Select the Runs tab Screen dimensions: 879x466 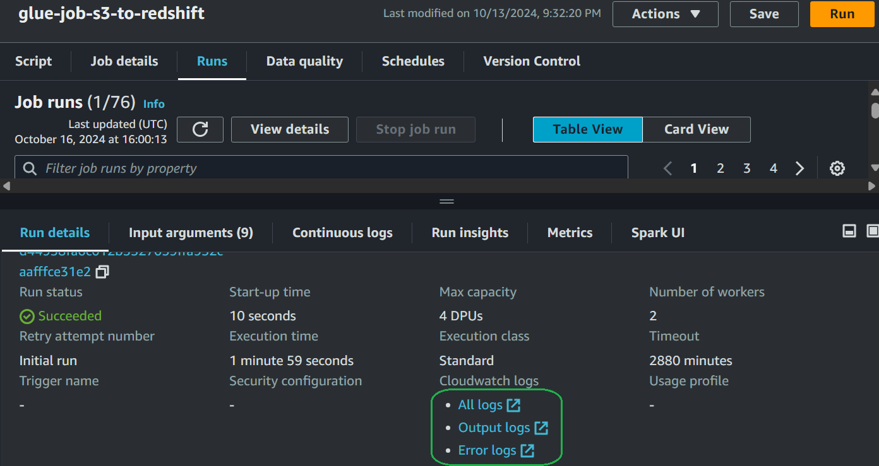pos(212,61)
